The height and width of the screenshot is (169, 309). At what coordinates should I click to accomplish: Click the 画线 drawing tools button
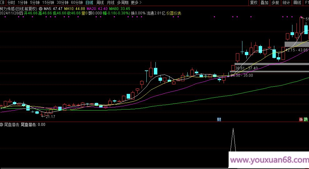pyautogui.click(x=297, y=3)
